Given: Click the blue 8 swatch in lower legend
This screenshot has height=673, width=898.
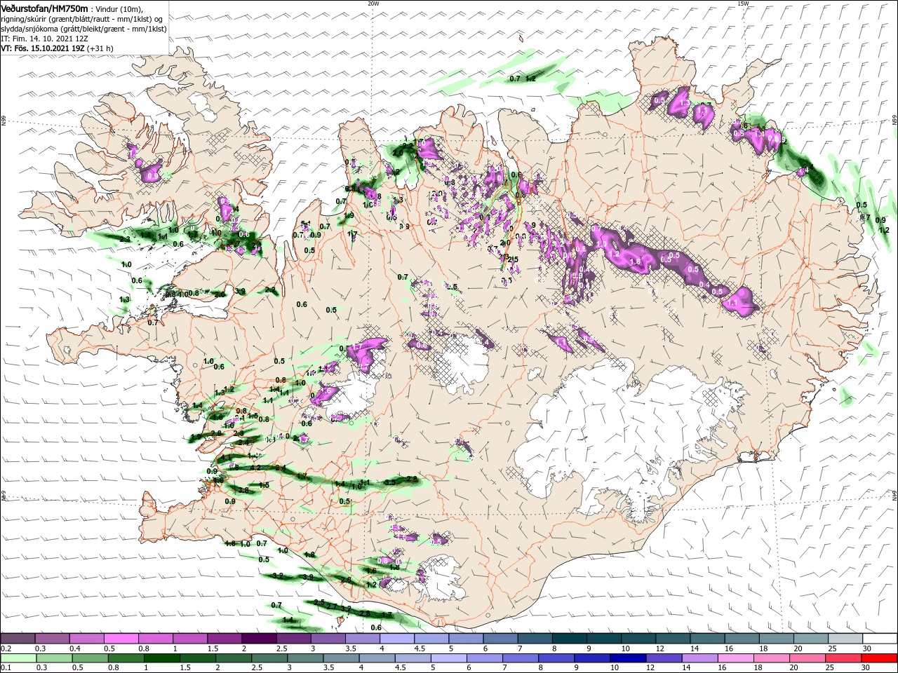Looking at the screenshot, I should [557, 658].
